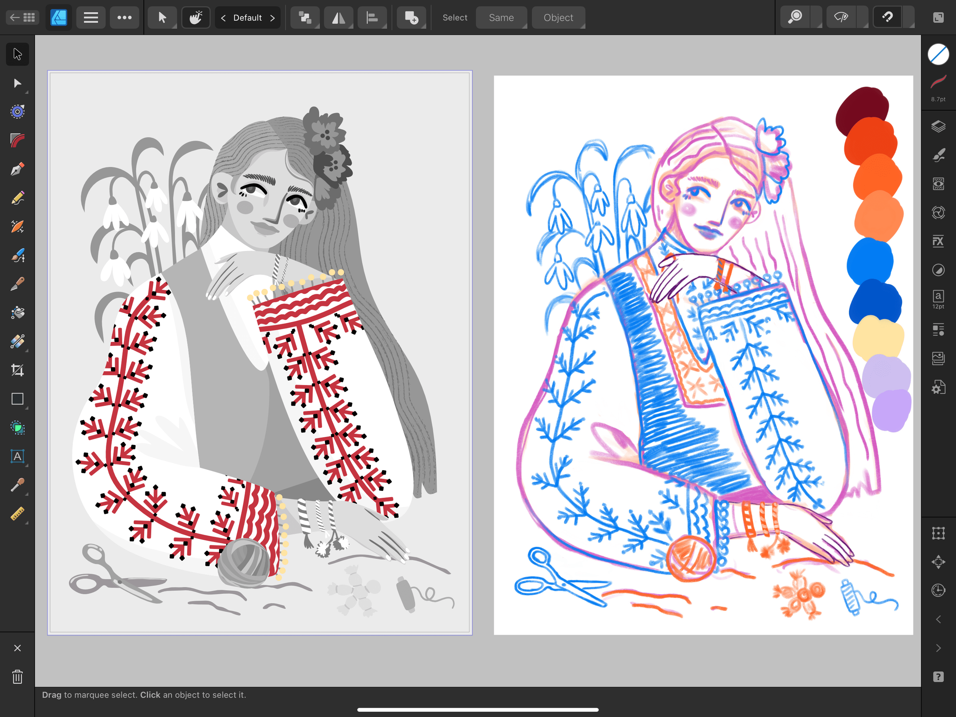Select the Crop tool
Screen dimensions: 956x717
click(x=17, y=370)
